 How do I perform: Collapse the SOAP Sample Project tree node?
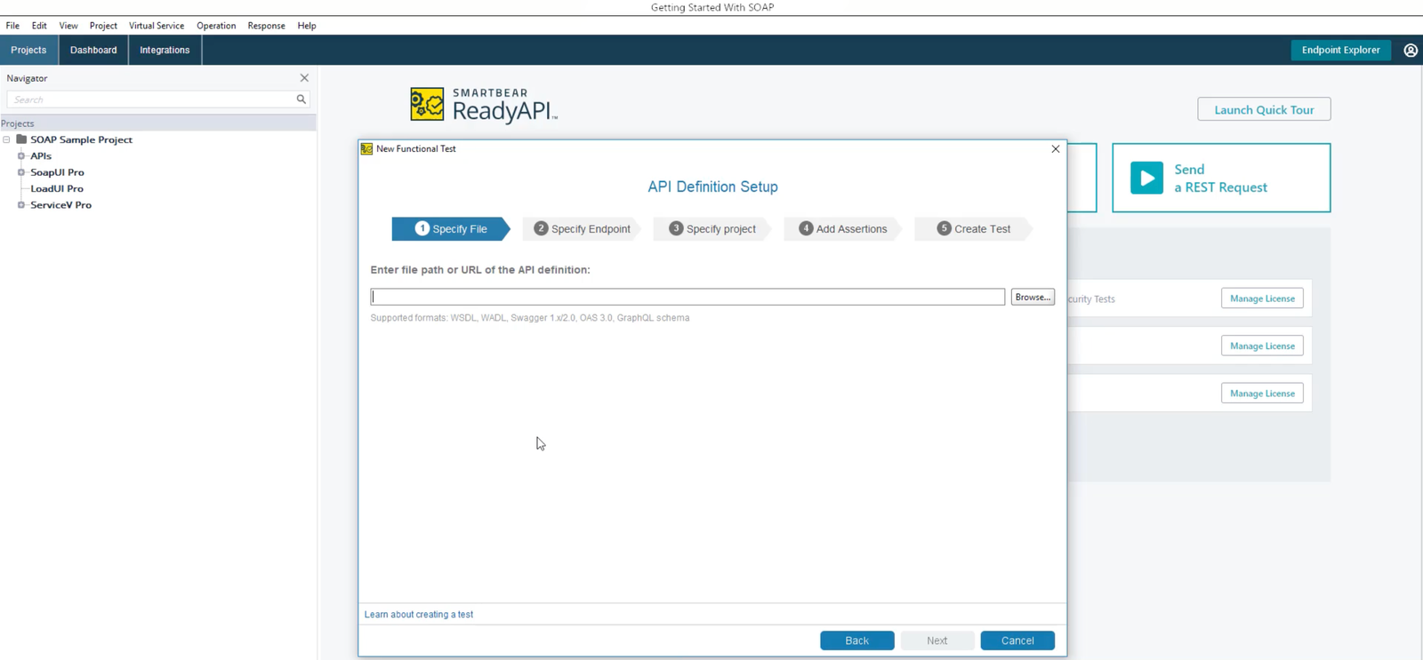(7, 139)
